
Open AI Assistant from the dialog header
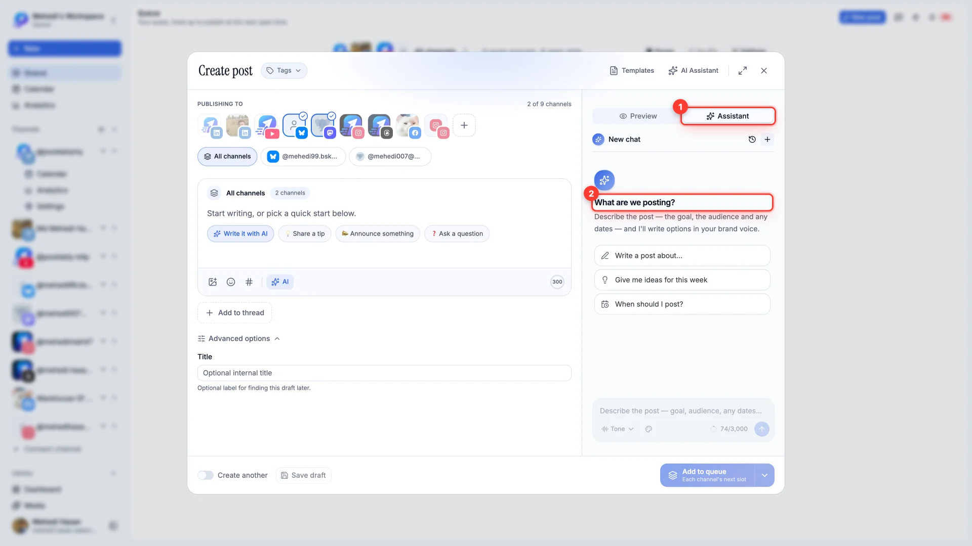tap(693, 71)
